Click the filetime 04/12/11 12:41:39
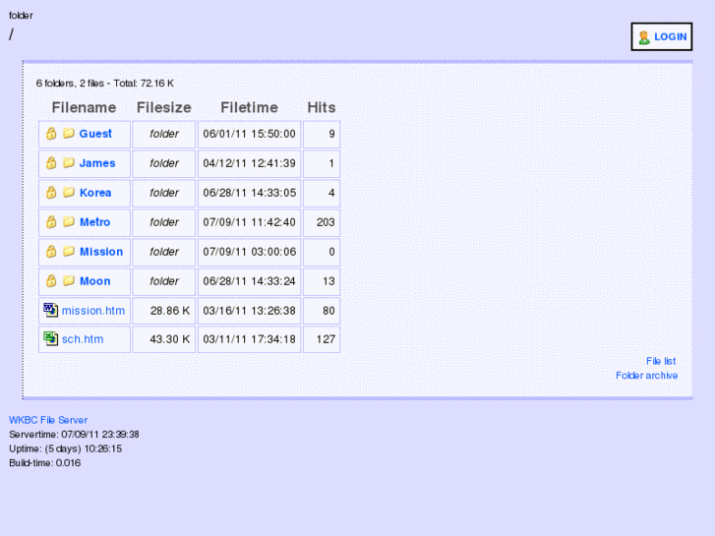Image resolution: width=715 pixels, height=536 pixels. click(x=250, y=163)
